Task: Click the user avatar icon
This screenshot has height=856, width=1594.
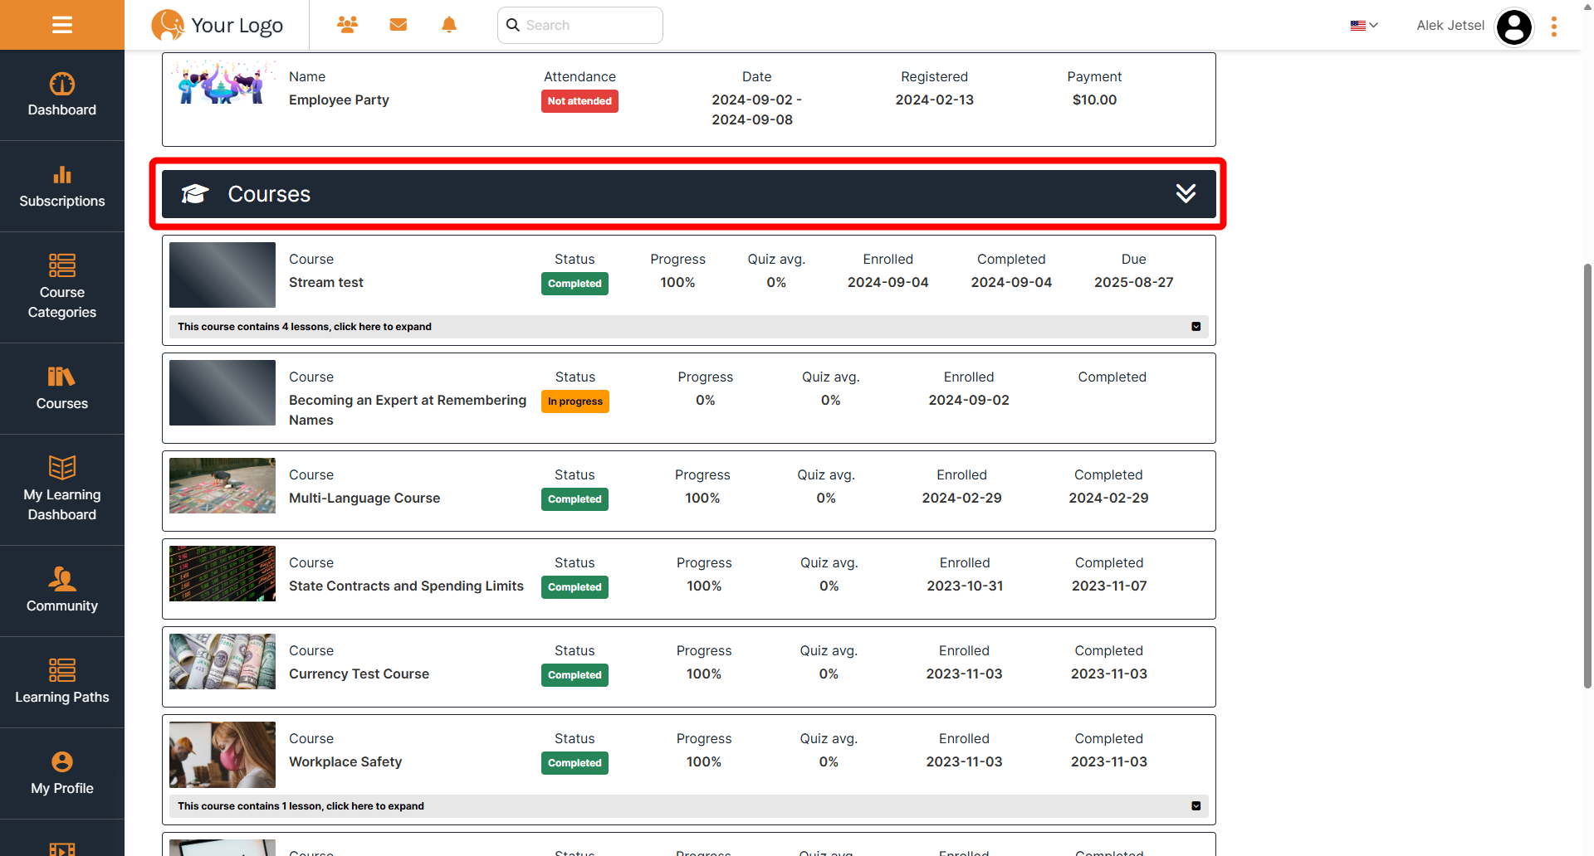Action: 1513,27
